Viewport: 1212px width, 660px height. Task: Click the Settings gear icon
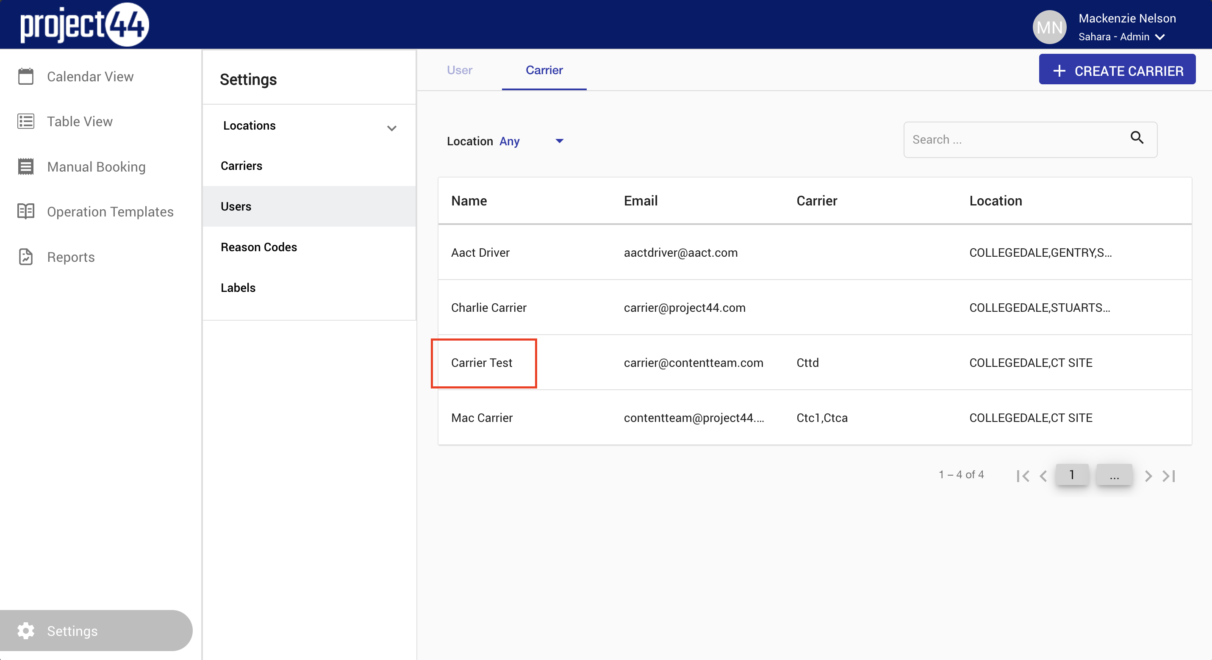(26, 631)
